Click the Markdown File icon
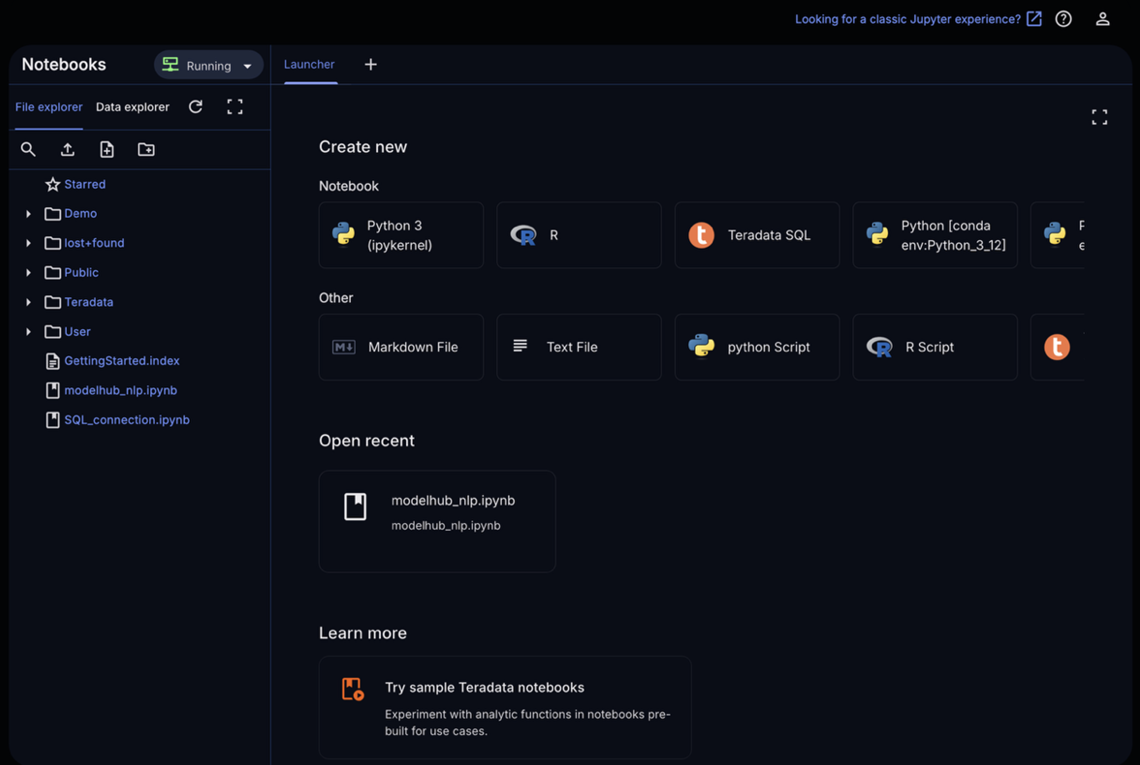Viewport: 1140px width, 765px height. click(x=344, y=347)
